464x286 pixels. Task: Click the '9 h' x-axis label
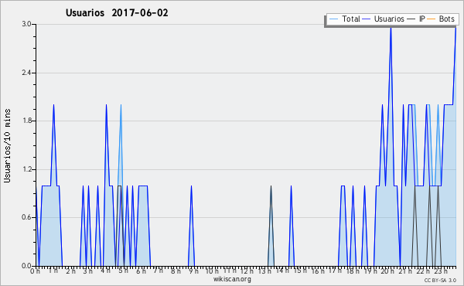coord(193,271)
